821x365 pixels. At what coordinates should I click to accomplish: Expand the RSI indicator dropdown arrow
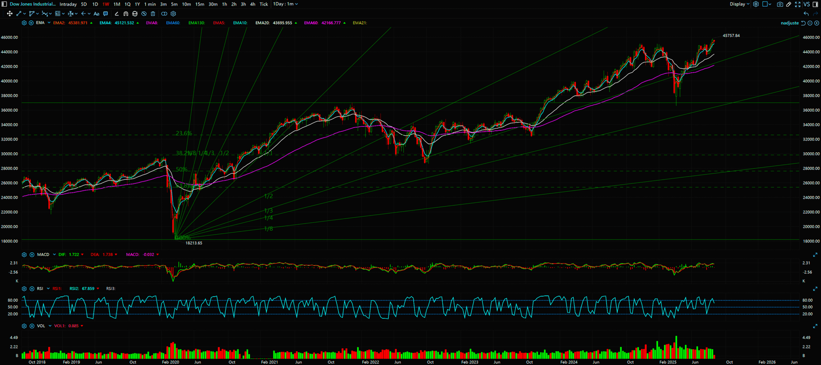pyautogui.click(x=49, y=289)
